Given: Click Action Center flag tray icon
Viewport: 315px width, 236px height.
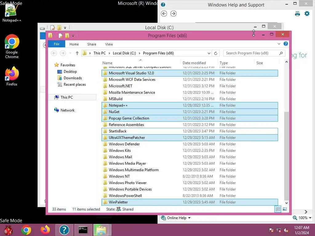Looking at the screenshot, I should tap(271, 230).
